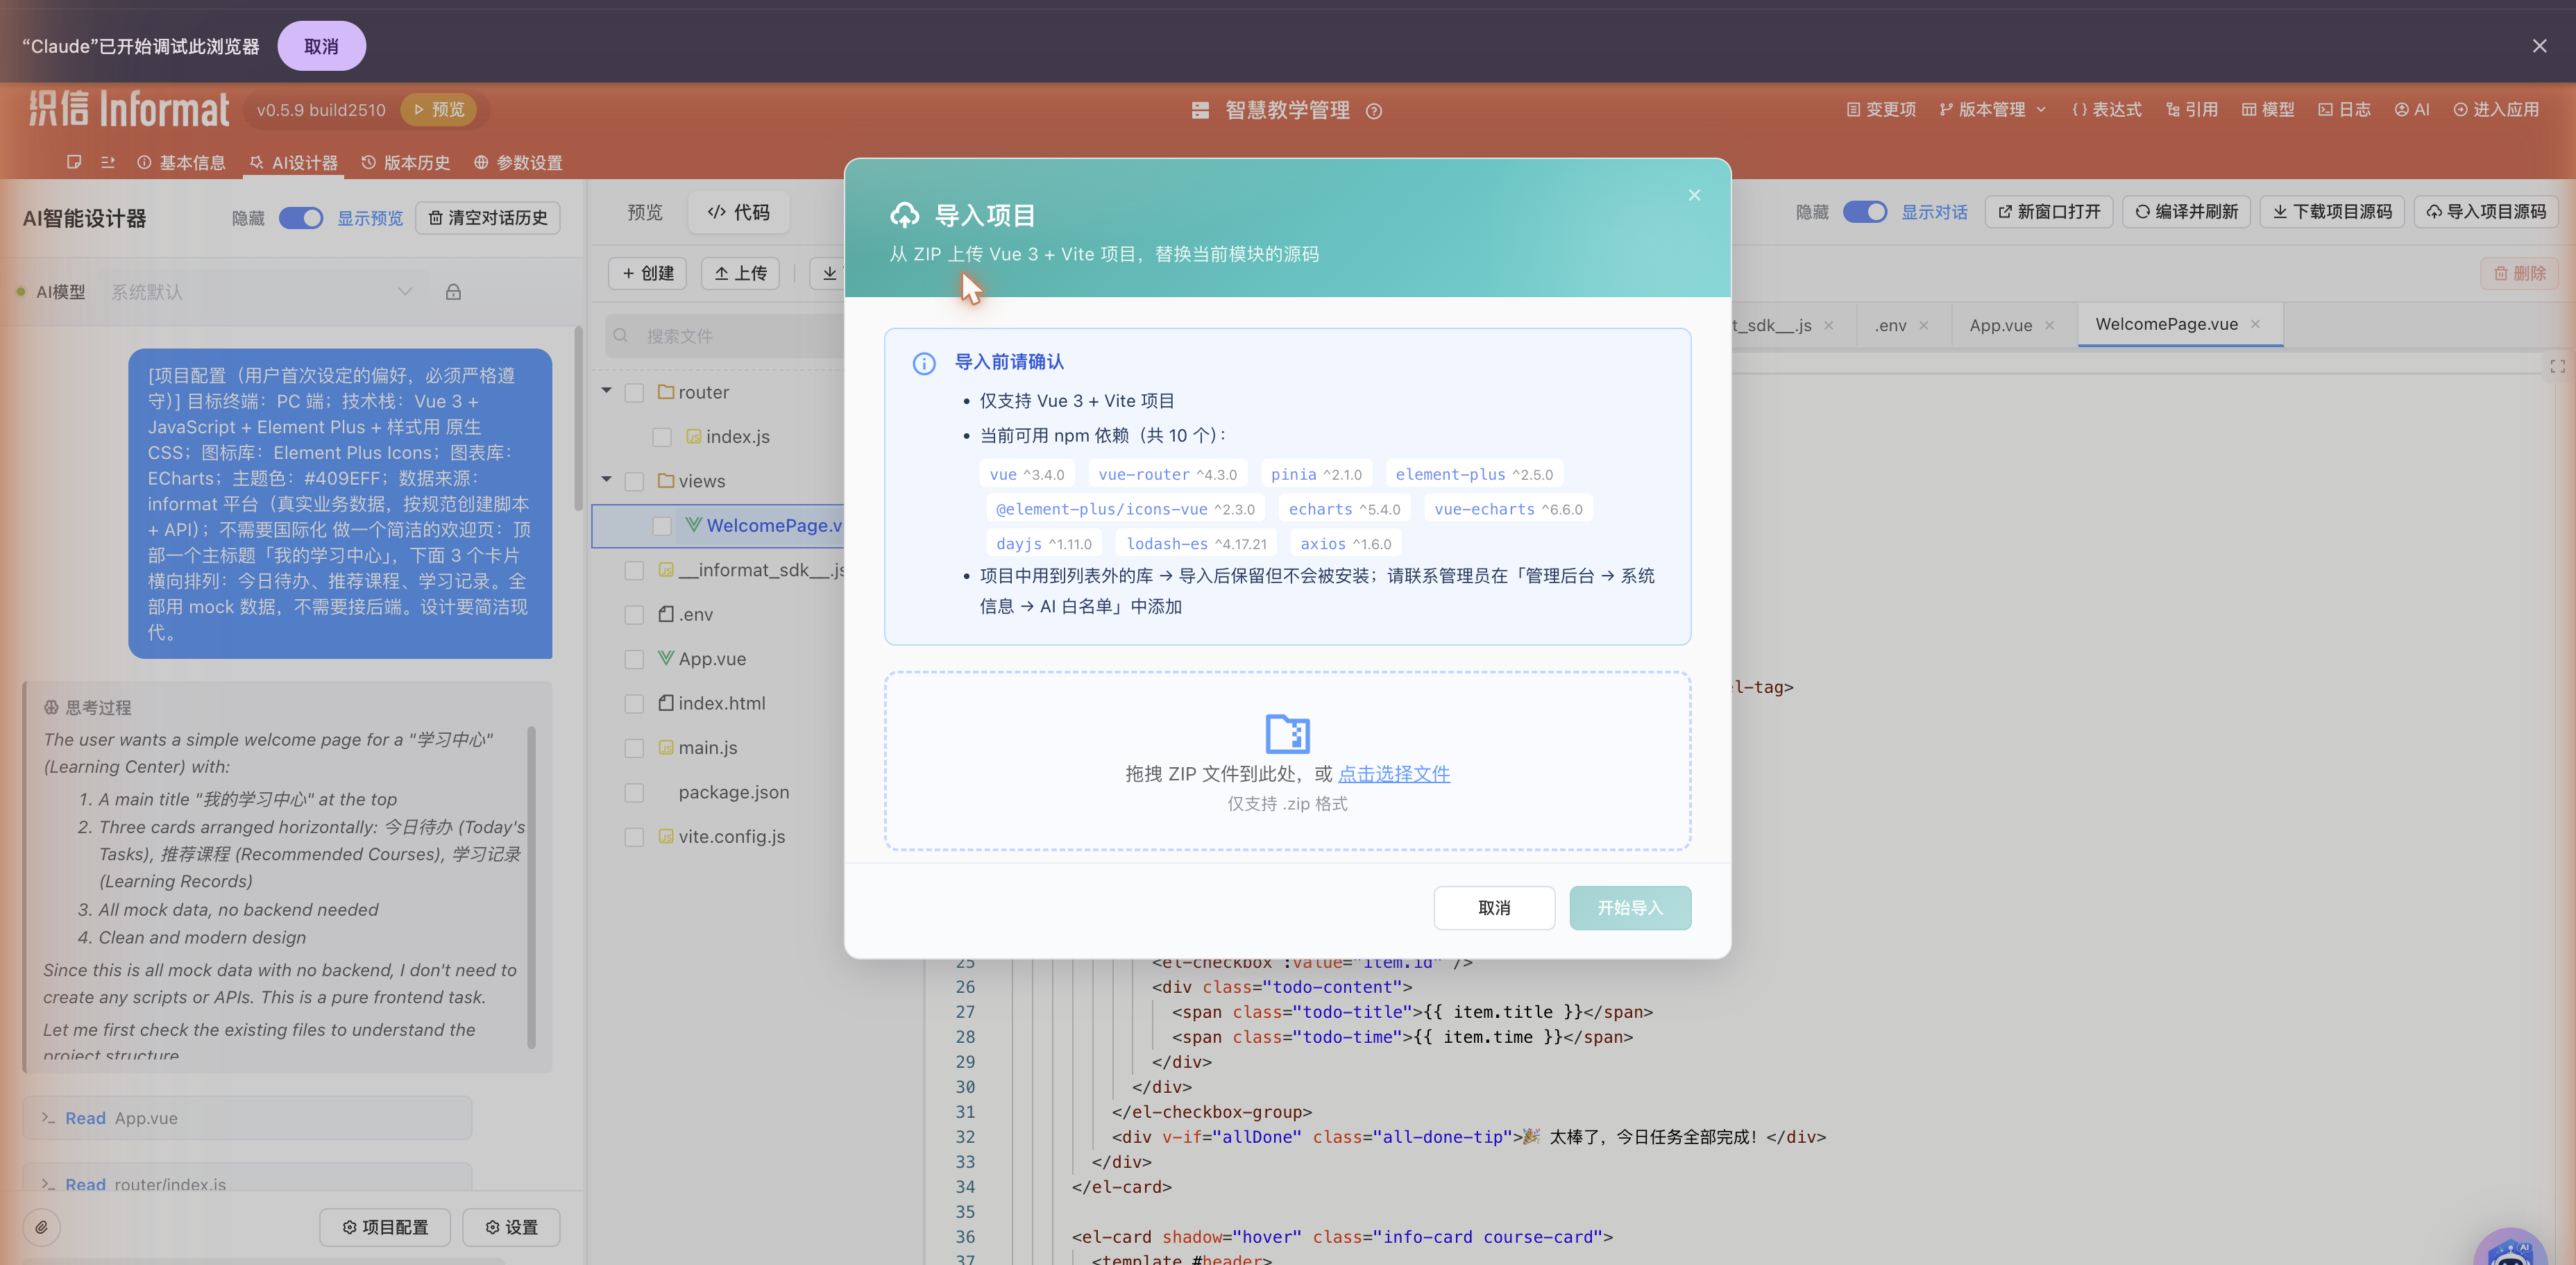Check the index.html file checkbox
This screenshot has height=1265, width=2576.
tap(633, 703)
